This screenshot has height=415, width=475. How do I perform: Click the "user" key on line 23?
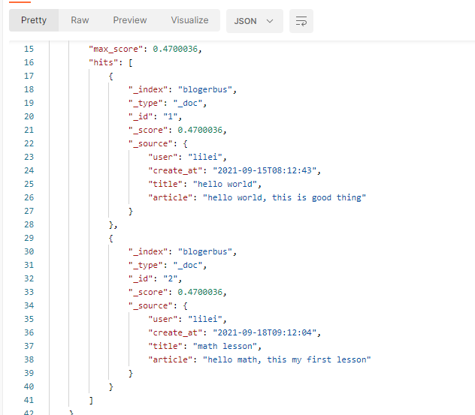pos(162,157)
